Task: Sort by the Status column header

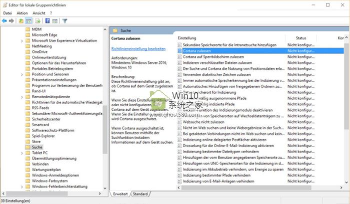Action: tap(301, 38)
